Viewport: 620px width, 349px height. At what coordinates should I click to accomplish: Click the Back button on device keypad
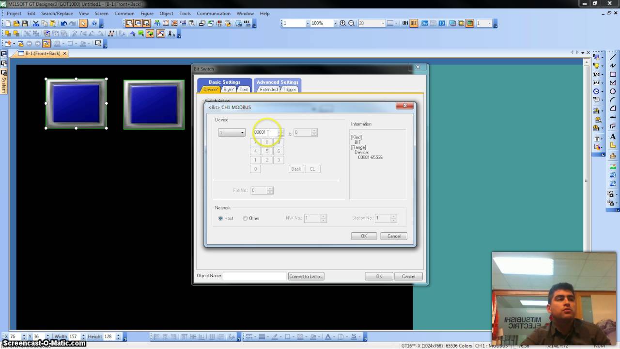(x=296, y=169)
